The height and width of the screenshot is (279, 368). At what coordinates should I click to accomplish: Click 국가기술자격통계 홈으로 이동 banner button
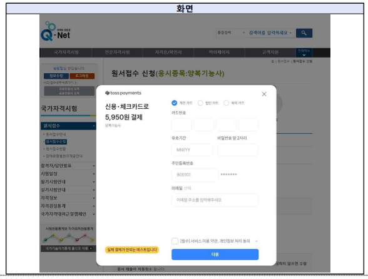68,248
